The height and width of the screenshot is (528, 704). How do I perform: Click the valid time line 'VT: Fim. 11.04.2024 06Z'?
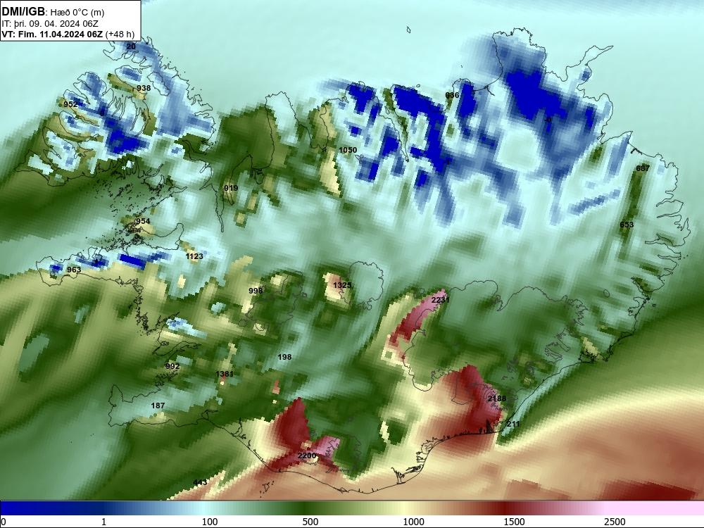point(52,34)
